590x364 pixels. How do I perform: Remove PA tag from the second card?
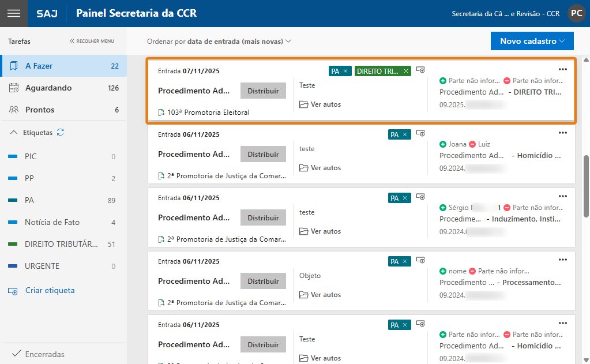pyautogui.click(x=405, y=134)
